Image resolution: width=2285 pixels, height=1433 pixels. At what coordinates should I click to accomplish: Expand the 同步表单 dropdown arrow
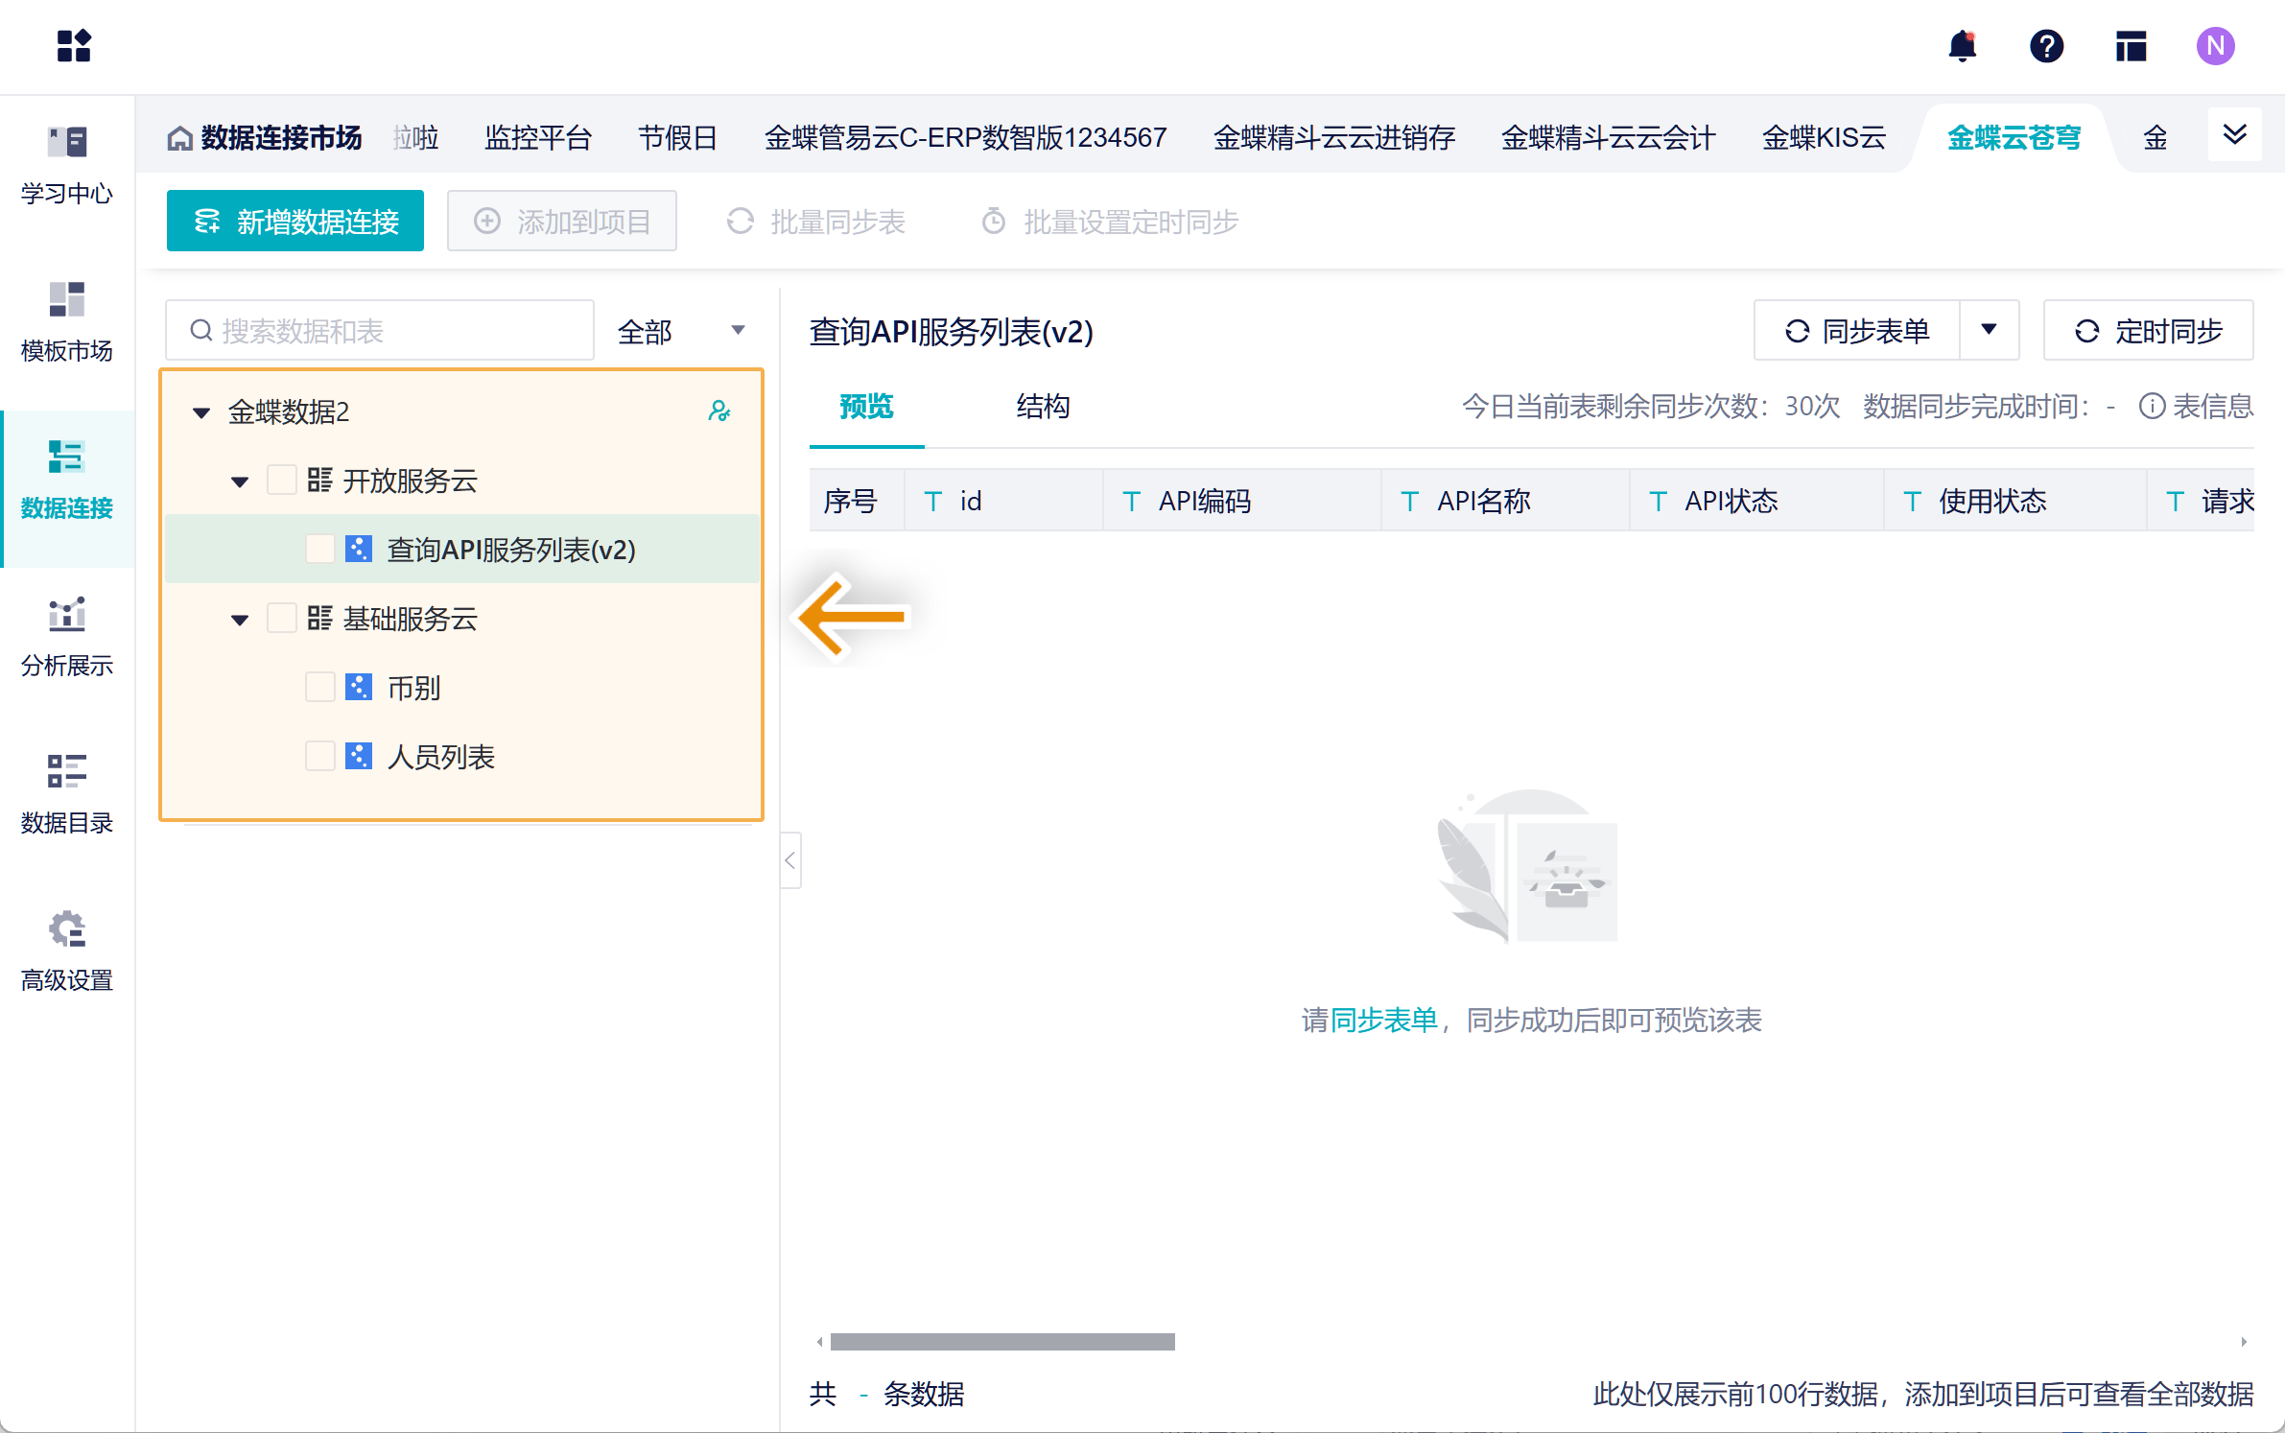[x=1989, y=330]
